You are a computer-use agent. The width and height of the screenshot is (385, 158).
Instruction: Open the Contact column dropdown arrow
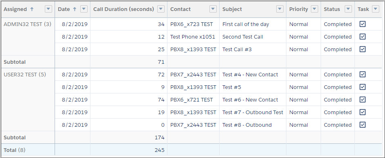[213, 9]
